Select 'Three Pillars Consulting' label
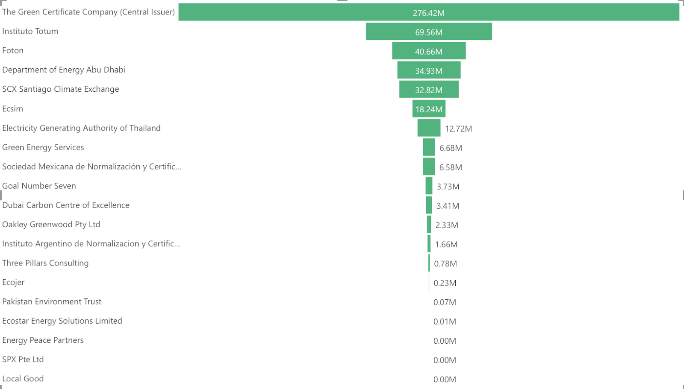 click(x=45, y=263)
